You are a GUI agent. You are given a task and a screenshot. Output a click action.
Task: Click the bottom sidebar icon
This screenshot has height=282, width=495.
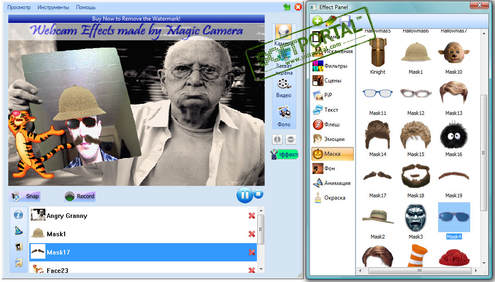click(x=19, y=262)
